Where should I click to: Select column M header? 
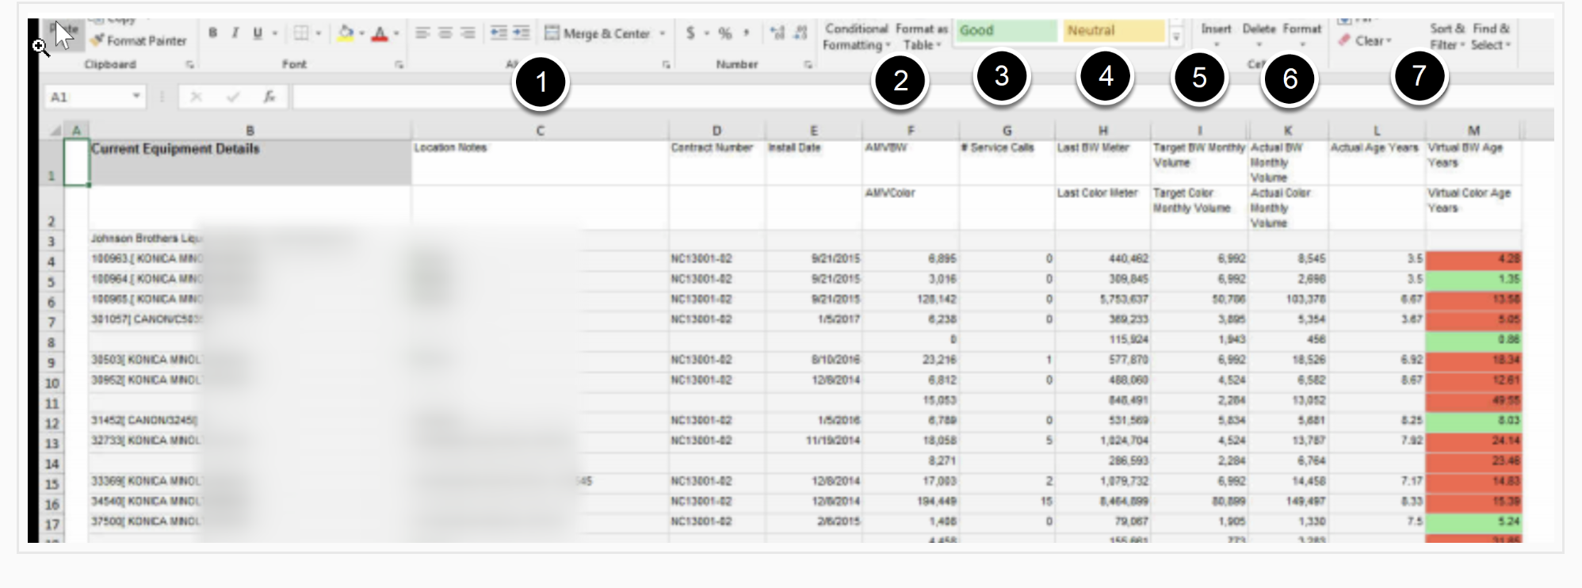pyautogui.click(x=1473, y=130)
